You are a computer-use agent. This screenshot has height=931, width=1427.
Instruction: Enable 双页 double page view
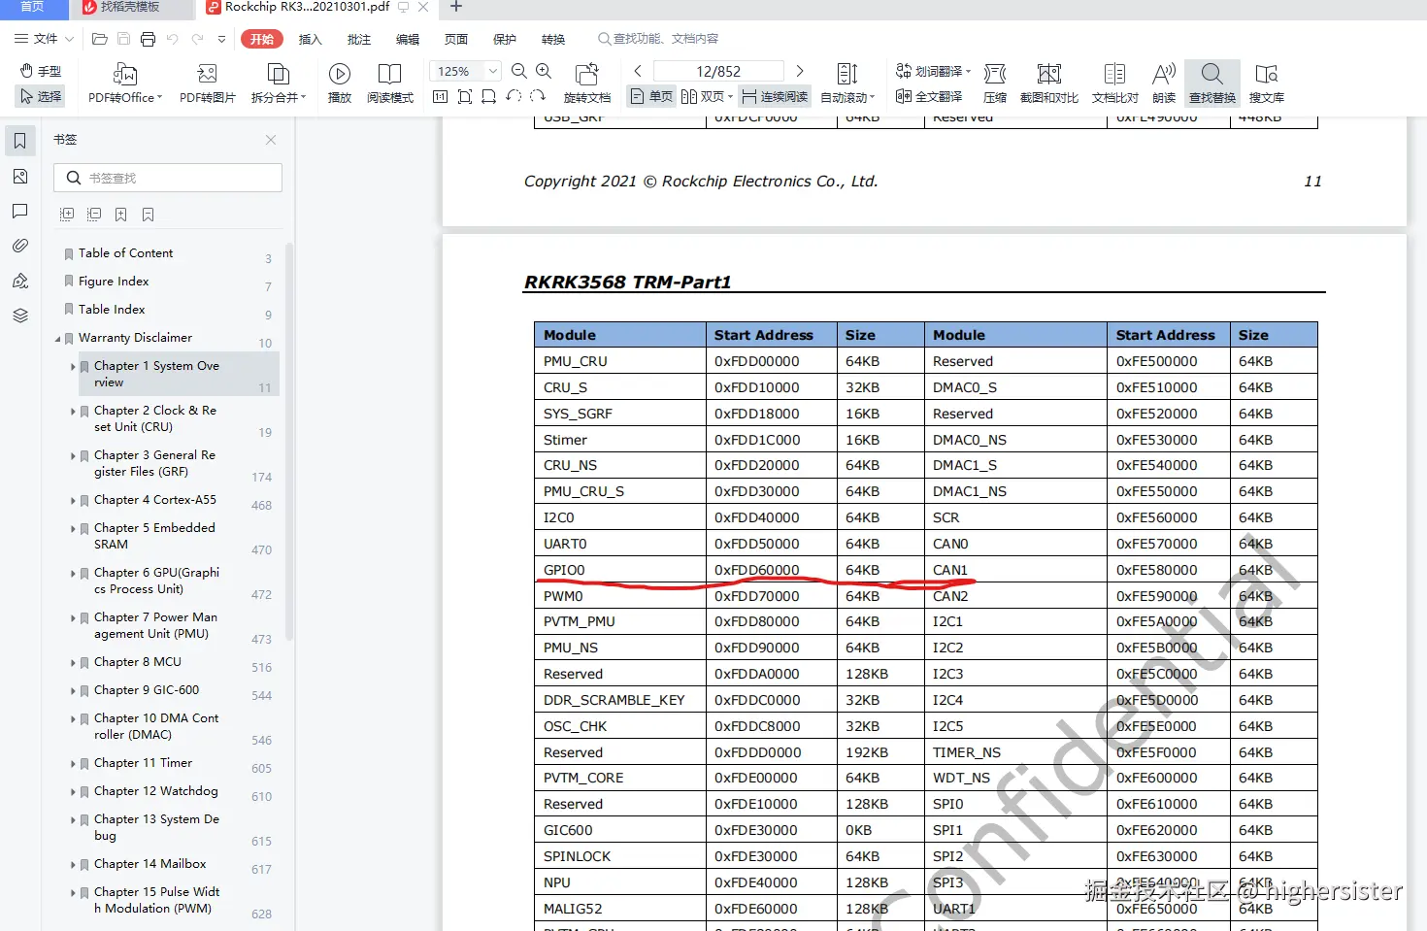[706, 96]
